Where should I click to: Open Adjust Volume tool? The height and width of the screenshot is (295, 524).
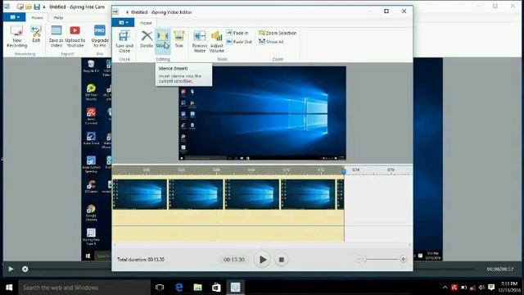pyautogui.click(x=216, y=41)
